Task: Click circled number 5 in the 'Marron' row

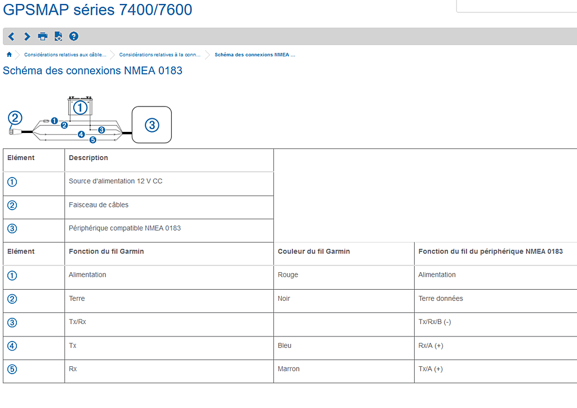Action: tap(12, 369)
